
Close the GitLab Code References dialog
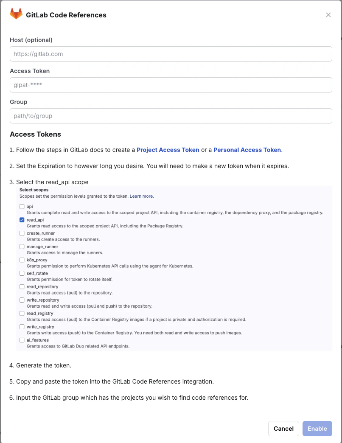[x=328, y=14]
